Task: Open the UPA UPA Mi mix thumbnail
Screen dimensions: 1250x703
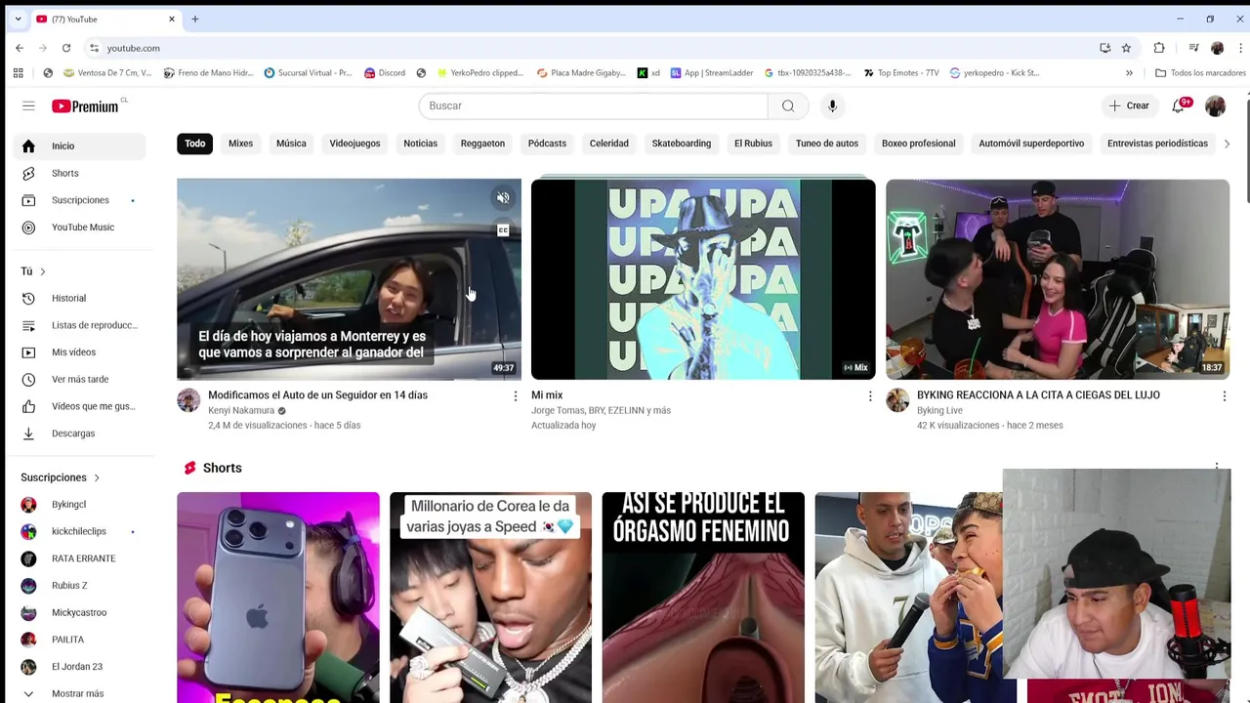Action: click(x=703, y=279)
